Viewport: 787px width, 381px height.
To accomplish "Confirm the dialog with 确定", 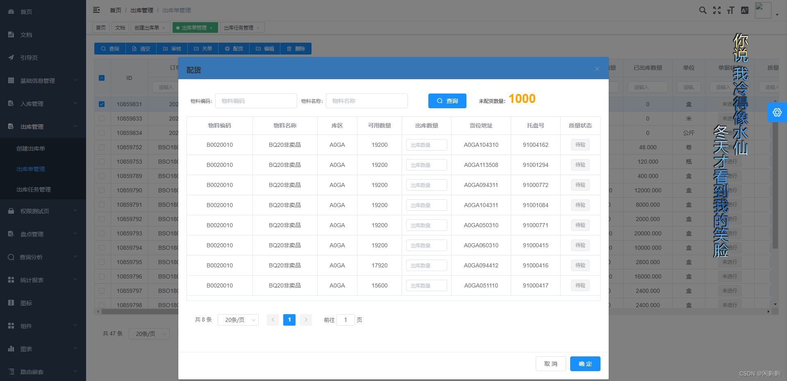I will tap(585, 364).
